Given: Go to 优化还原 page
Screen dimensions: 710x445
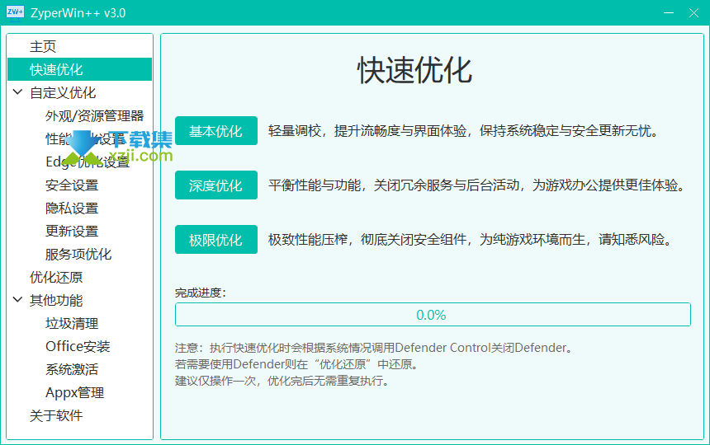Looking at the screenshot, I should [x=56, y=277].
